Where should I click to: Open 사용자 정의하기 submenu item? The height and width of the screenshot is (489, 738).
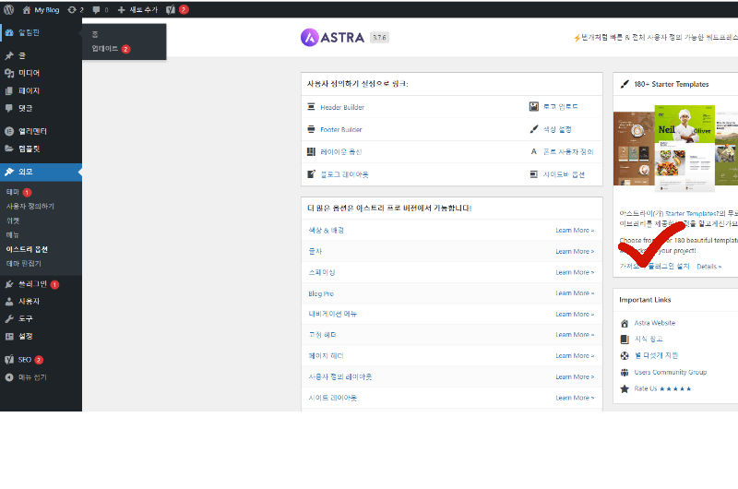(x=30, y=206)
